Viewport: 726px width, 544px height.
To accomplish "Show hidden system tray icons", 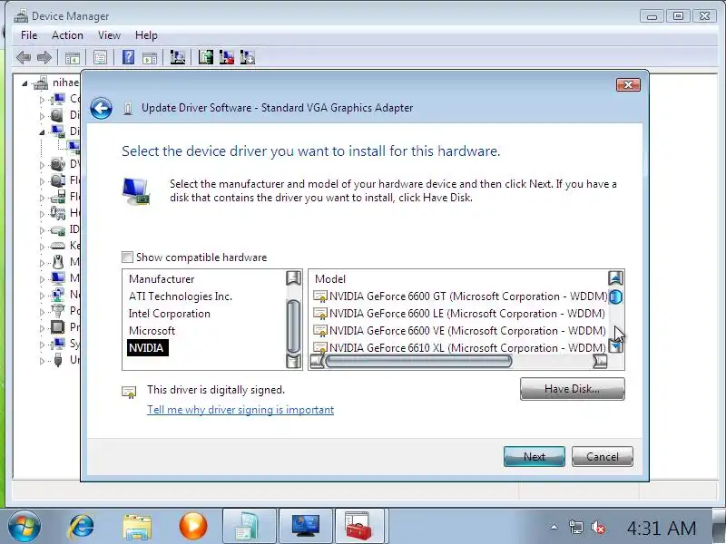I will point(554,527).
